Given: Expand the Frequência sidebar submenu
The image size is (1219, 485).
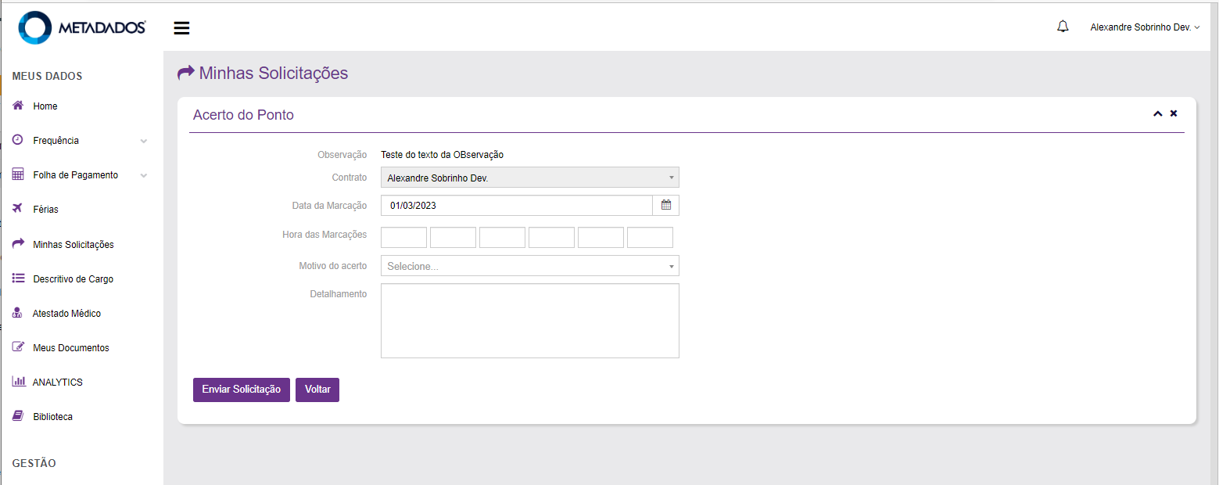Looking at the screenshot, I should (143, 141).
